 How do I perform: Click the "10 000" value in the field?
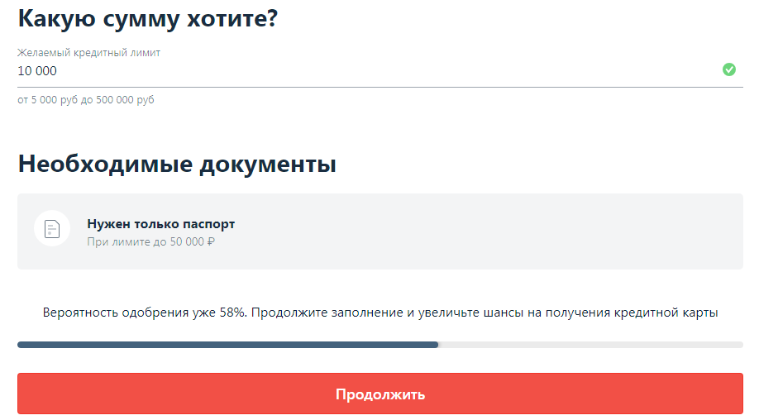click(x=37, y=71)
